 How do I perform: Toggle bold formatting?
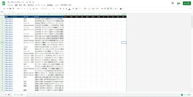60,9
